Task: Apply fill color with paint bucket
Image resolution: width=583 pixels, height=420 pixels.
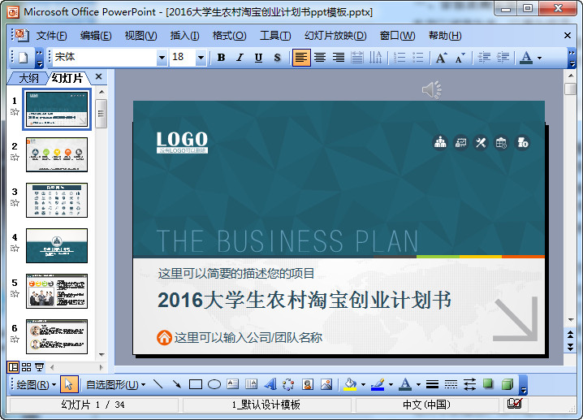Action: (x=350, y=384)
